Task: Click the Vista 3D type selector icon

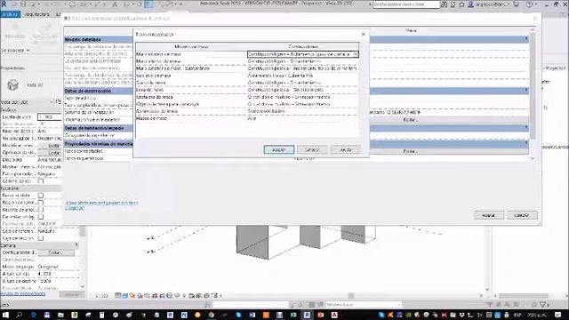Action: (12, 85)
